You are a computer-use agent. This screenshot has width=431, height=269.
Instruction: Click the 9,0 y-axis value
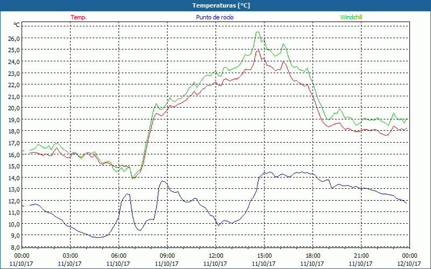(x=15, y=236)
